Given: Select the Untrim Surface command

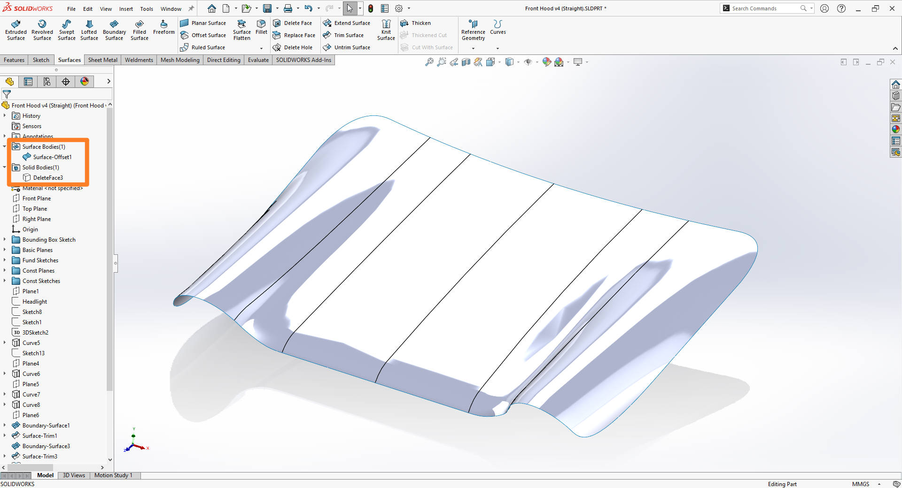Looking at the screenshot, I should pyautogui.click(x=347, y=47).
